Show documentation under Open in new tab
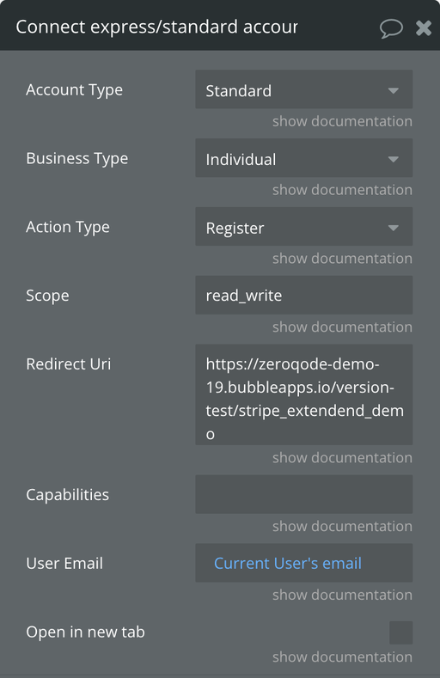The height and width of the screenshot is (678, 440). pos(342,657)
